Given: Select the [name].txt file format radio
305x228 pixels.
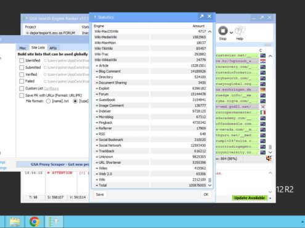Looking at the screenshot, I should click(x=48, y=101).
